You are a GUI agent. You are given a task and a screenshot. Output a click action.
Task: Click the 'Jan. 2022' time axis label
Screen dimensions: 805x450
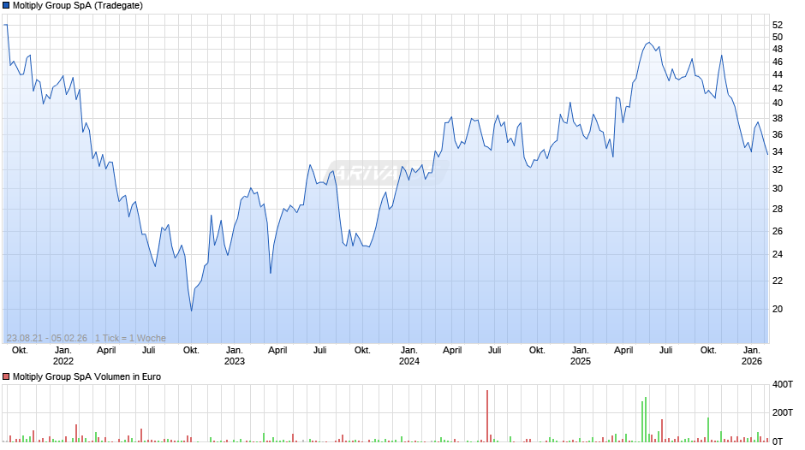tap(63, 356)
